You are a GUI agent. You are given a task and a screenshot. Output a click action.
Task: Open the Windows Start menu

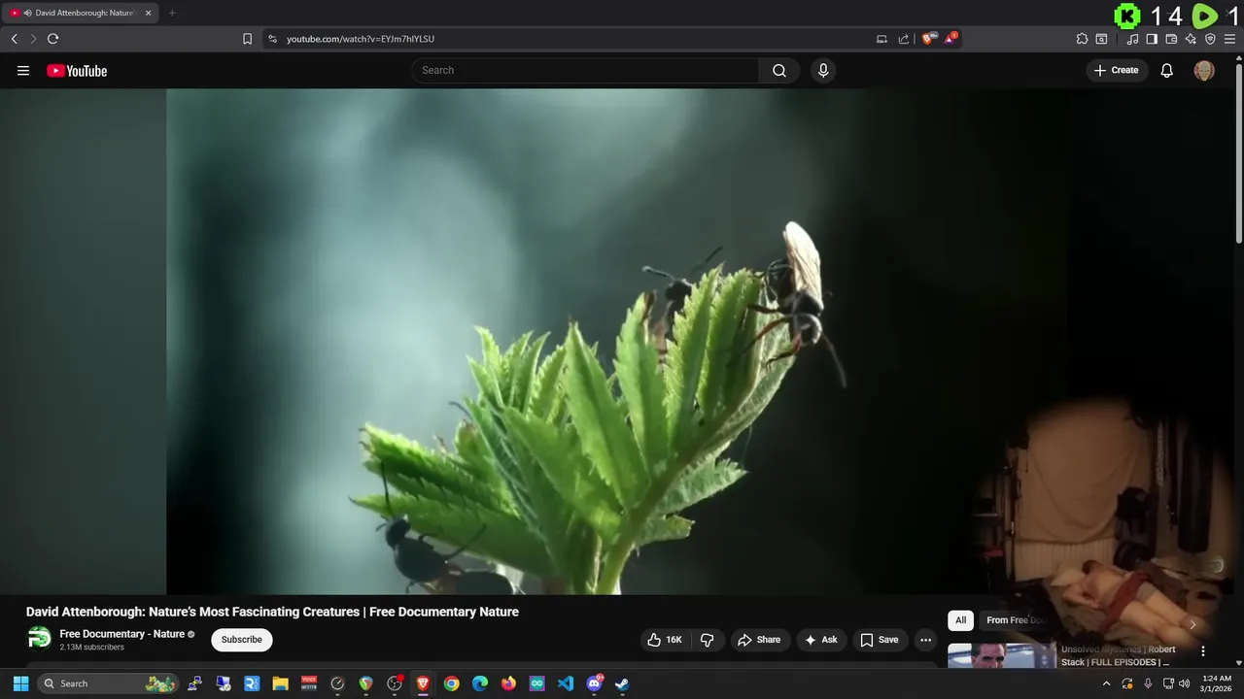(x=20, y=683)
